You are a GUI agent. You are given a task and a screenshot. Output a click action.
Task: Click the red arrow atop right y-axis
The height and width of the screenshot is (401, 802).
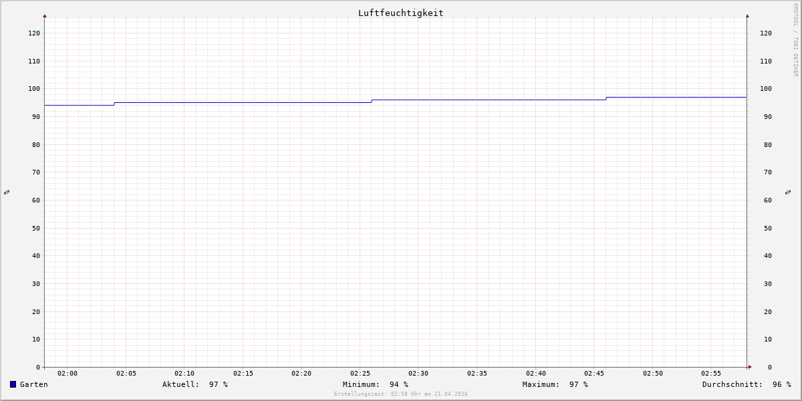(747, 15)
